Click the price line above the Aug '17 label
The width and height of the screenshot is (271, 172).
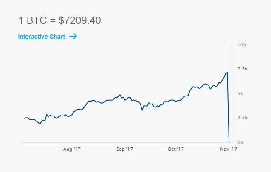(72, 115)
